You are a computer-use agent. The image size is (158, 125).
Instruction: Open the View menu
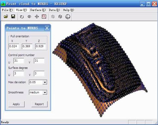[21, 10]
